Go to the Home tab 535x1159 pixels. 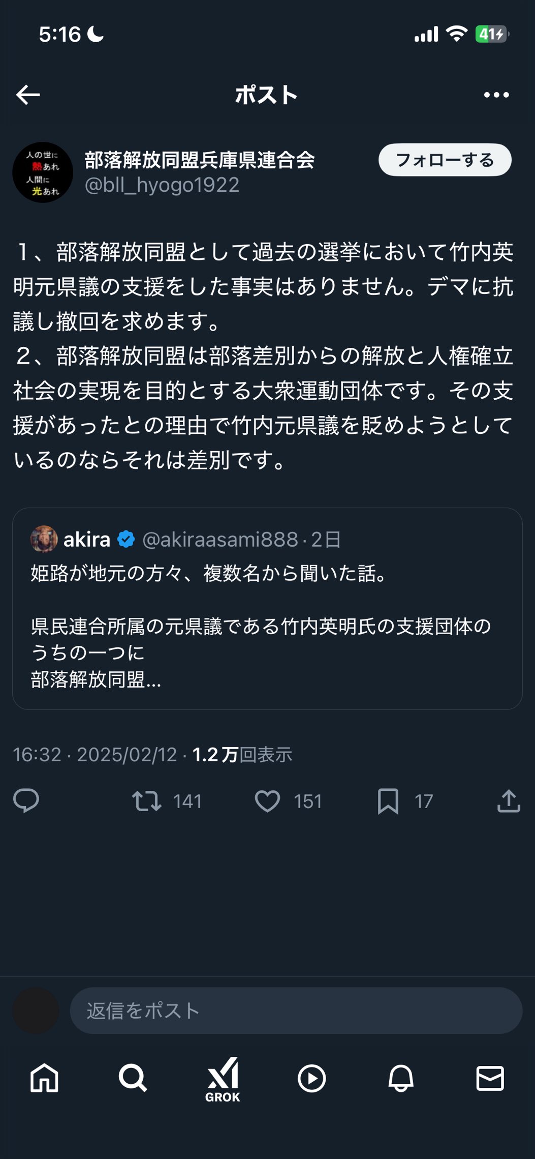click(x=44, y=1078)
